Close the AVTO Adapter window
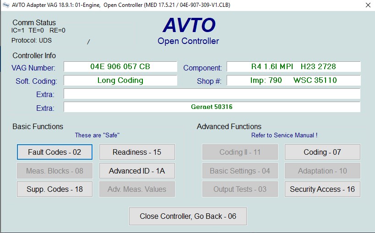 click(x=368, y=5)
